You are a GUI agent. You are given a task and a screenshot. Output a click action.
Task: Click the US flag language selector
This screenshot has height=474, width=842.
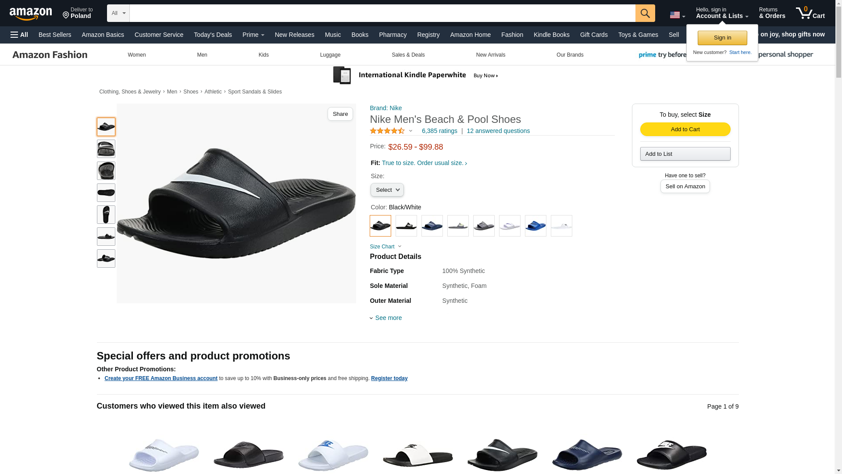[677, 15]
